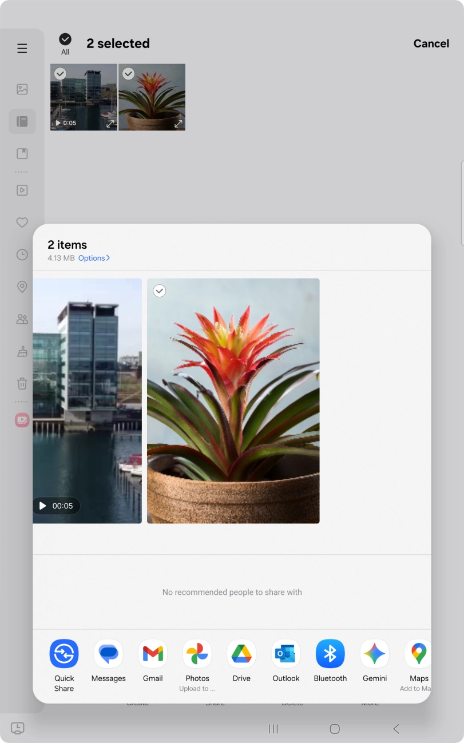Image resolution: width=464 pixels, height=743 pixels.
Task: Share via Quick Share icon
Action: (64, 654)
